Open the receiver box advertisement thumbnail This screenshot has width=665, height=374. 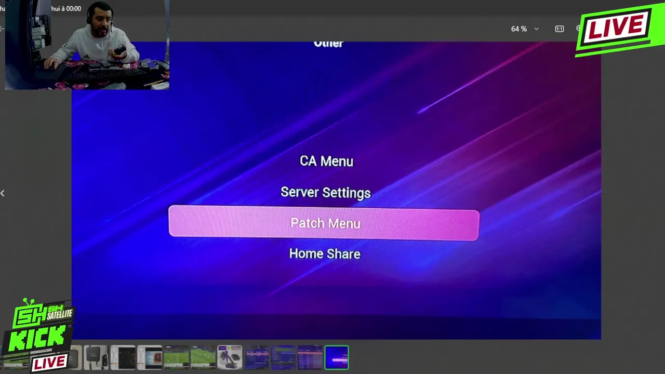click(230, 357)
